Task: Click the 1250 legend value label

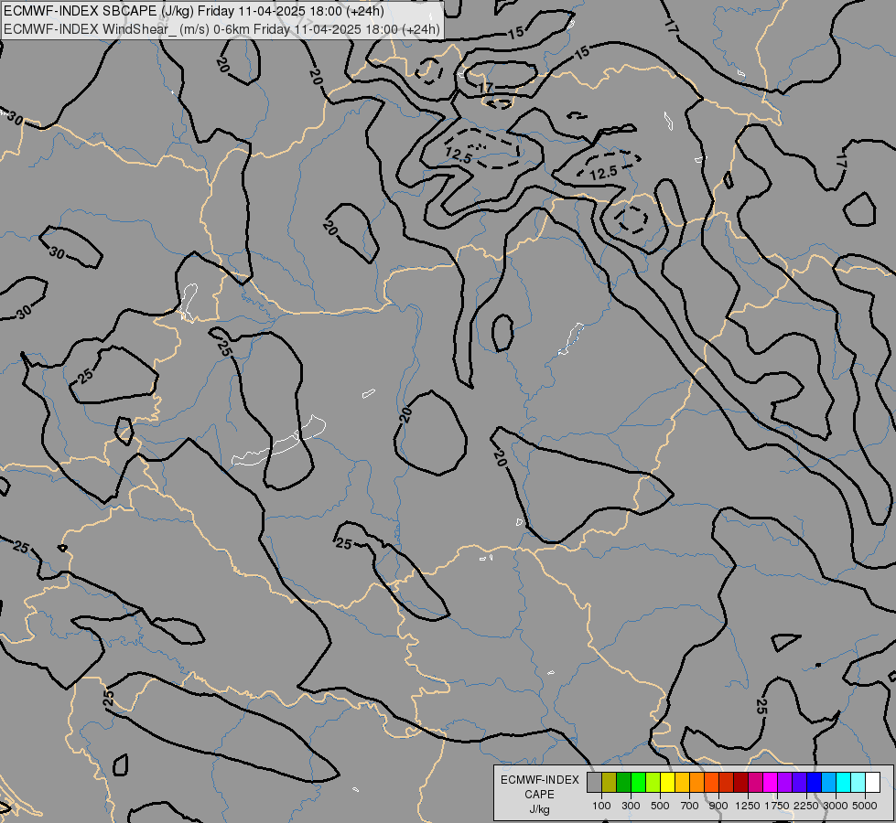Action: [748, 806]
